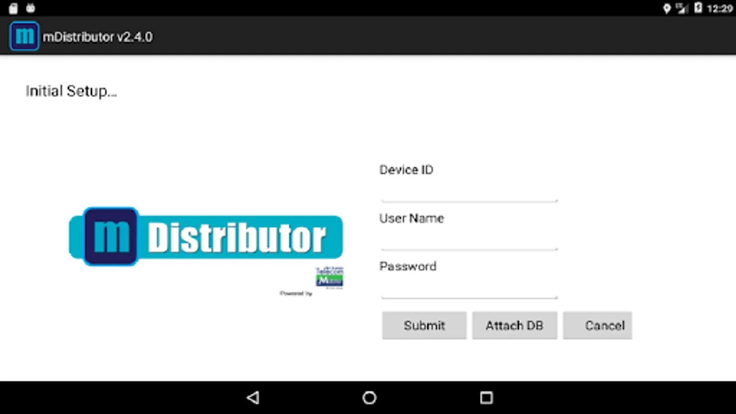Click the Initial Setup heading text
This screenshot has height=414, width=736.
(71, 91)
